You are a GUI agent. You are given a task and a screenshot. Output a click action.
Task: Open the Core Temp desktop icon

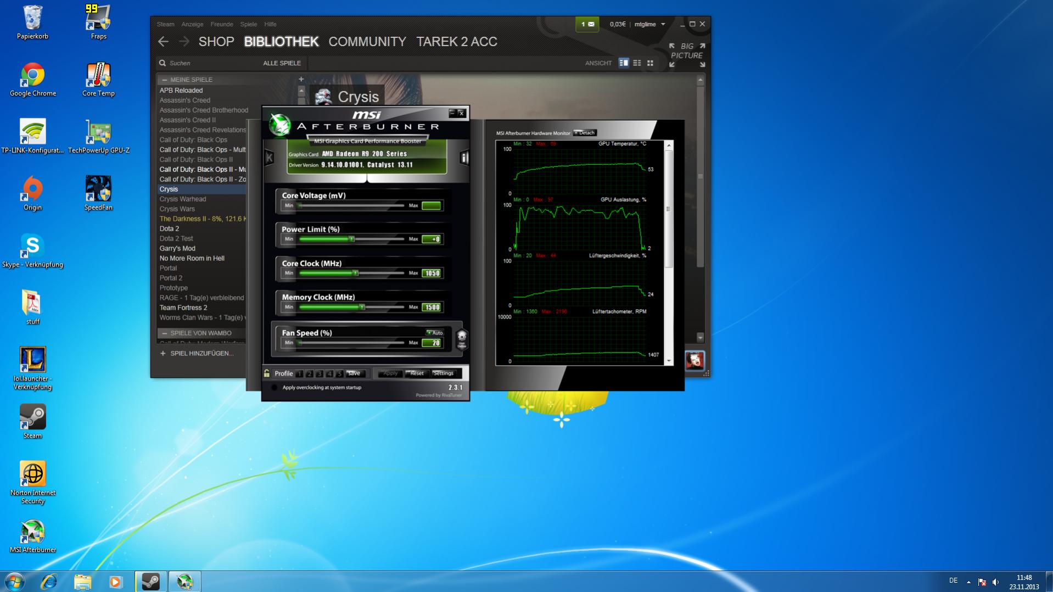[x=99, y=80]
